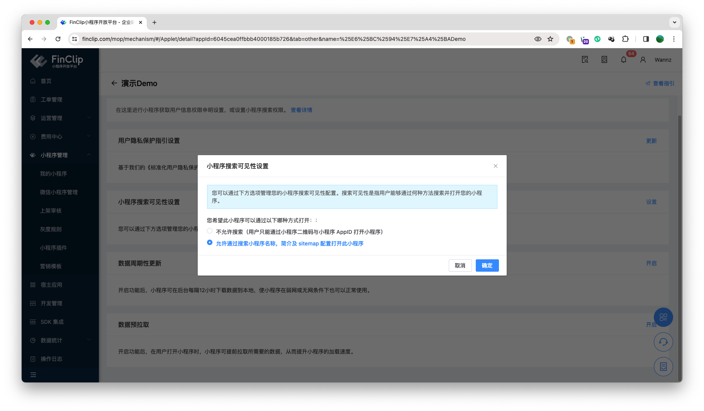Click the document search icon in header
Viewport: 704px width, 411px height.
(x=585, y=60)
